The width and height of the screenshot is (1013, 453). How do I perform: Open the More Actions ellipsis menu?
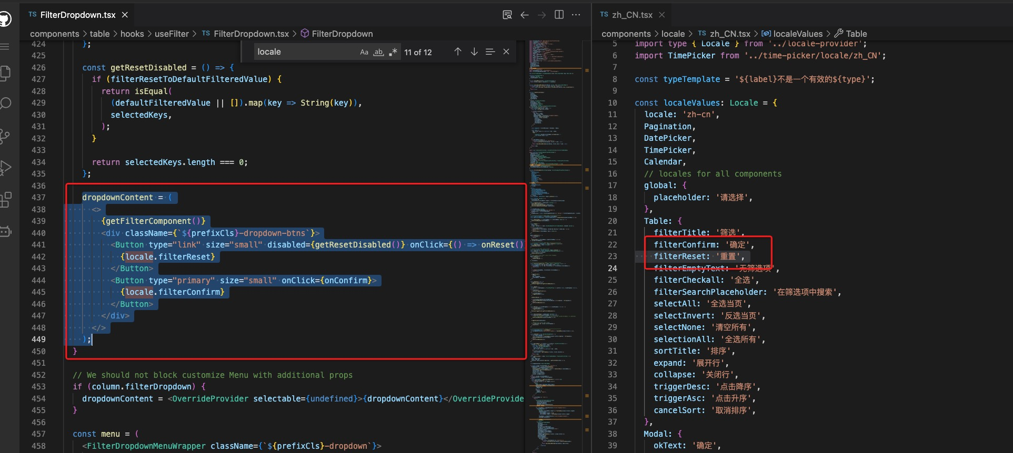point(576,15)
